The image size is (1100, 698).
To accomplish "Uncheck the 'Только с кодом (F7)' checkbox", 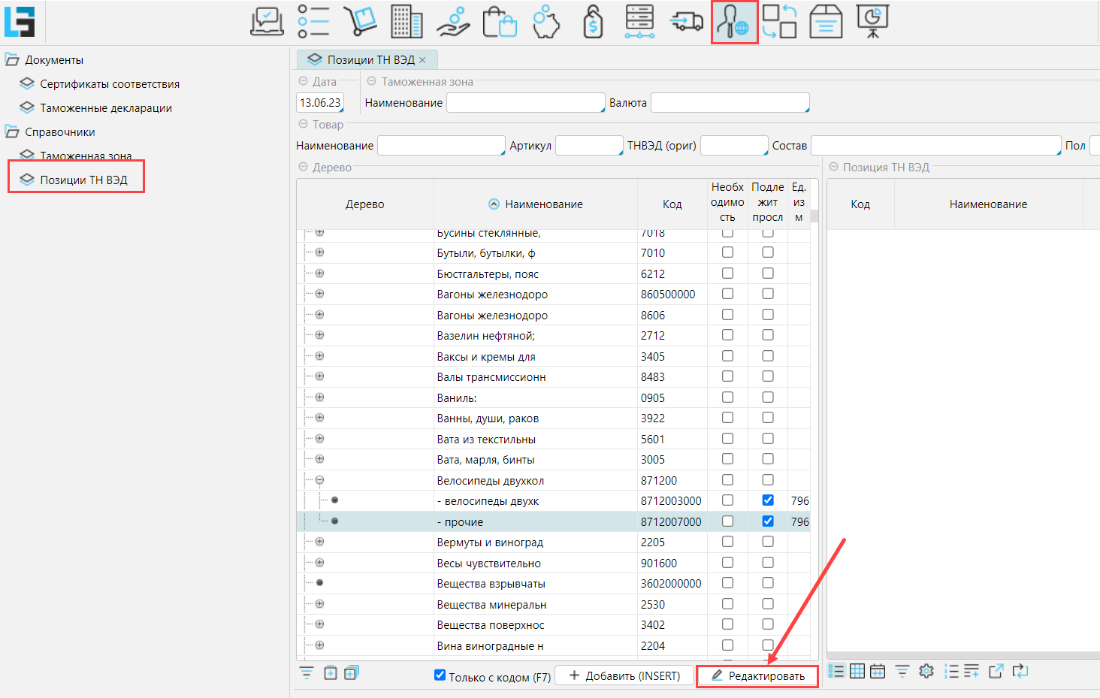I will click(440, 675).
